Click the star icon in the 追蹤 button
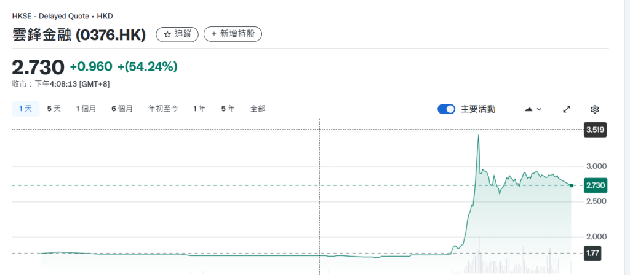This screenshot has height=275, width=630. [x=167, y=34]
